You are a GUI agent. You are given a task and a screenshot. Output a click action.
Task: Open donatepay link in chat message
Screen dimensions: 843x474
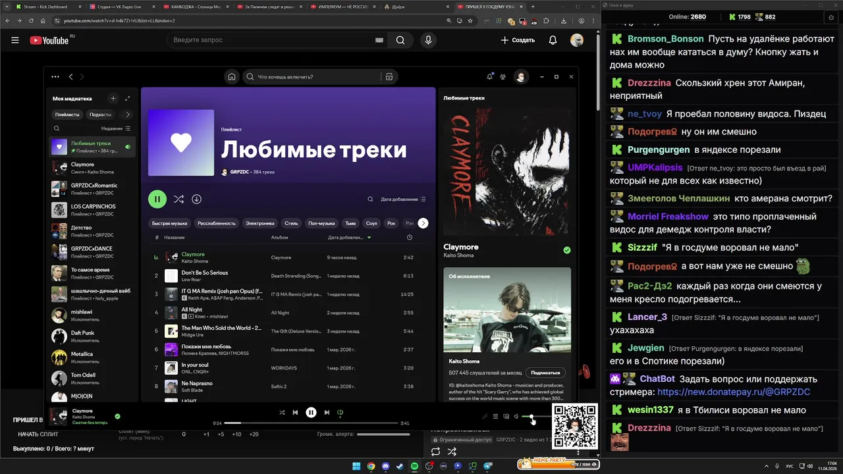733,392
